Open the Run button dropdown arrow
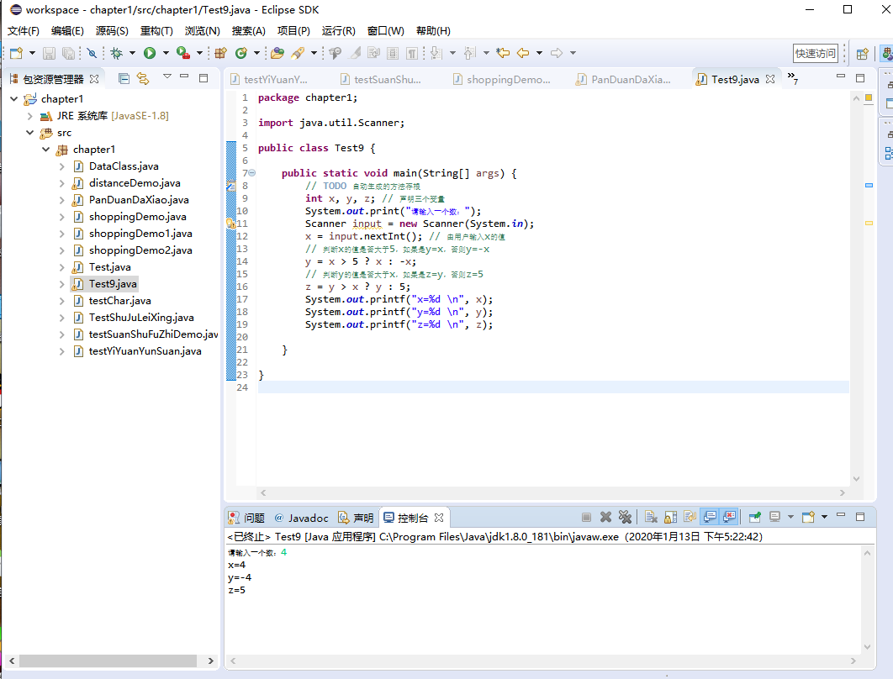This screenshot has width=893, height=679. pyautogui.click(x=166, y=53)
